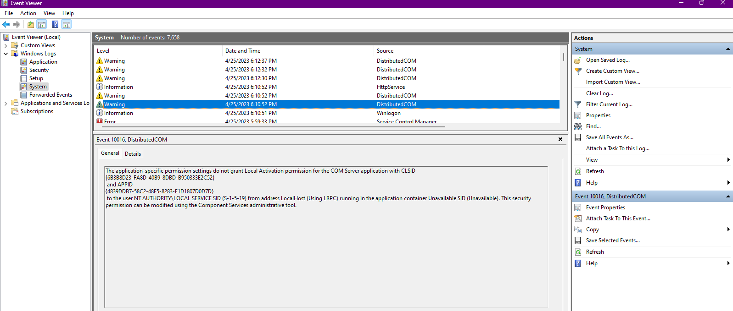Open the File menu

coord(9,13)
